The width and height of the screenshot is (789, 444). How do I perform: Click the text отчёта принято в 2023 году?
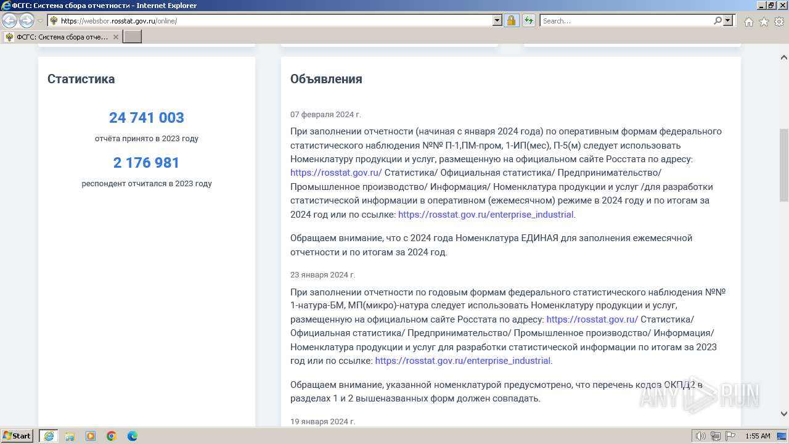tap(147, 139)
